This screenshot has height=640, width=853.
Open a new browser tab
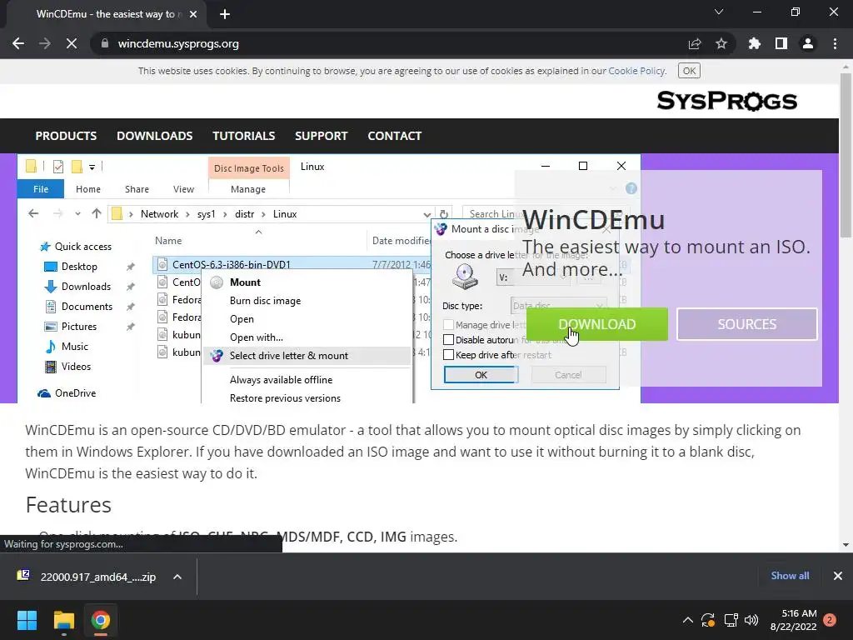tap(225, 14)
